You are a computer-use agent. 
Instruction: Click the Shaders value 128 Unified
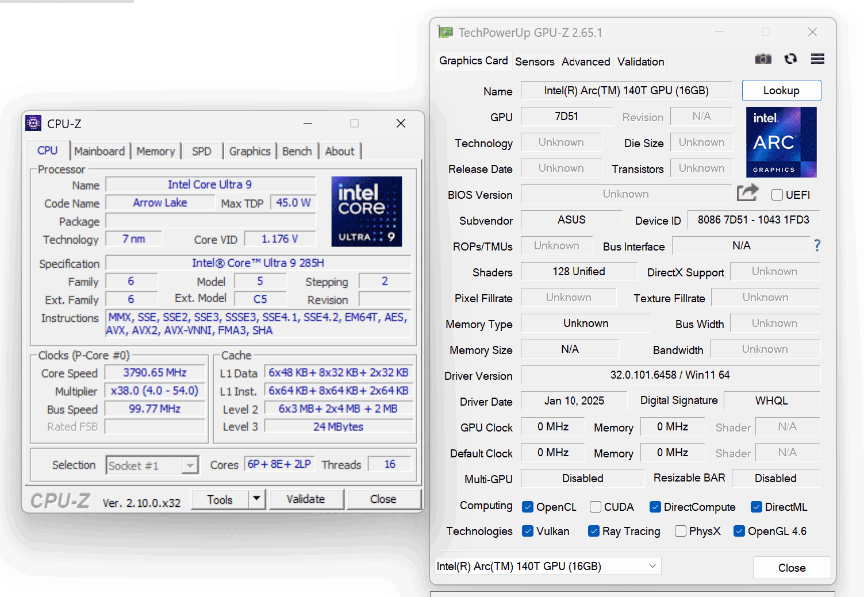[x=579, y=272]
